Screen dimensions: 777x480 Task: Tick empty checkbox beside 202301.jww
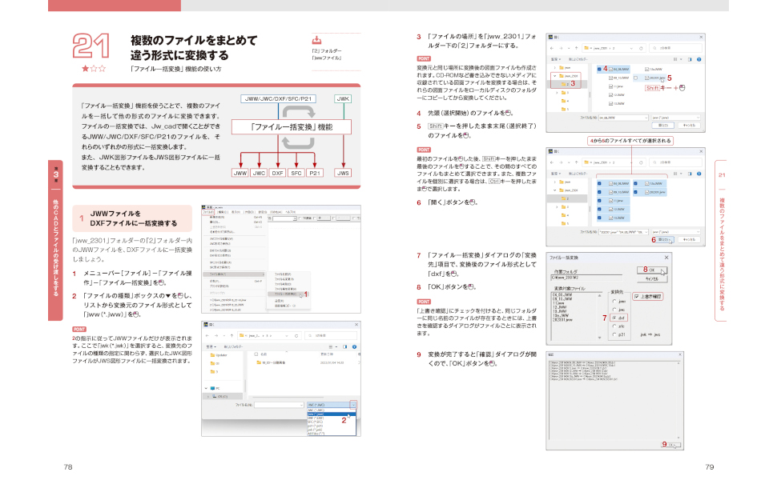(635, 78)
